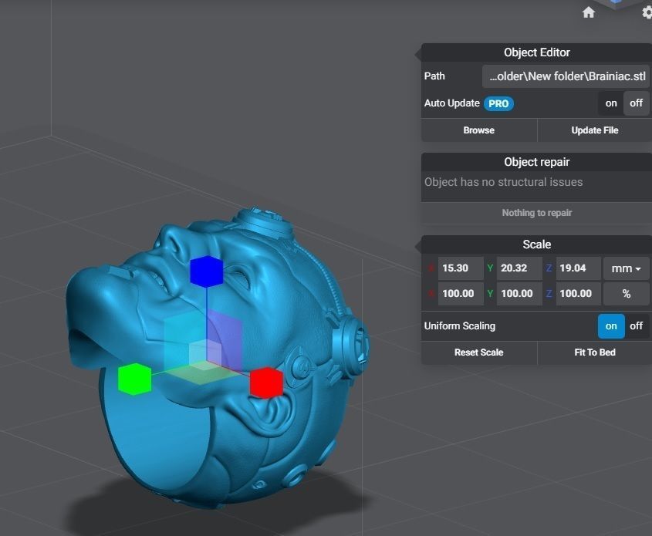Screen dimensions: 652x536
Task: Open the mm units dropdown
Action: pyautogui.click(x=626, y=268)
